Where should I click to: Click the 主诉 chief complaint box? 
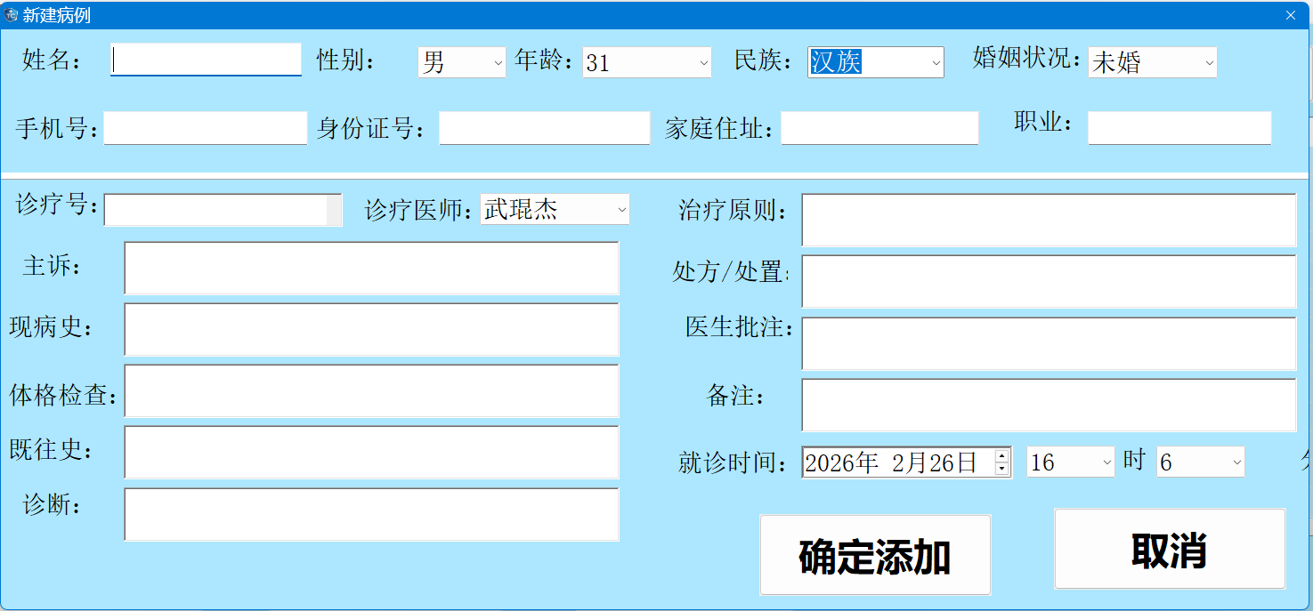coord(371,268)
